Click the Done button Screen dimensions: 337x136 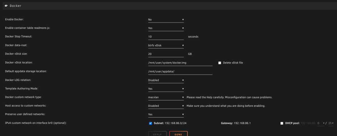[x=178, y=134]
